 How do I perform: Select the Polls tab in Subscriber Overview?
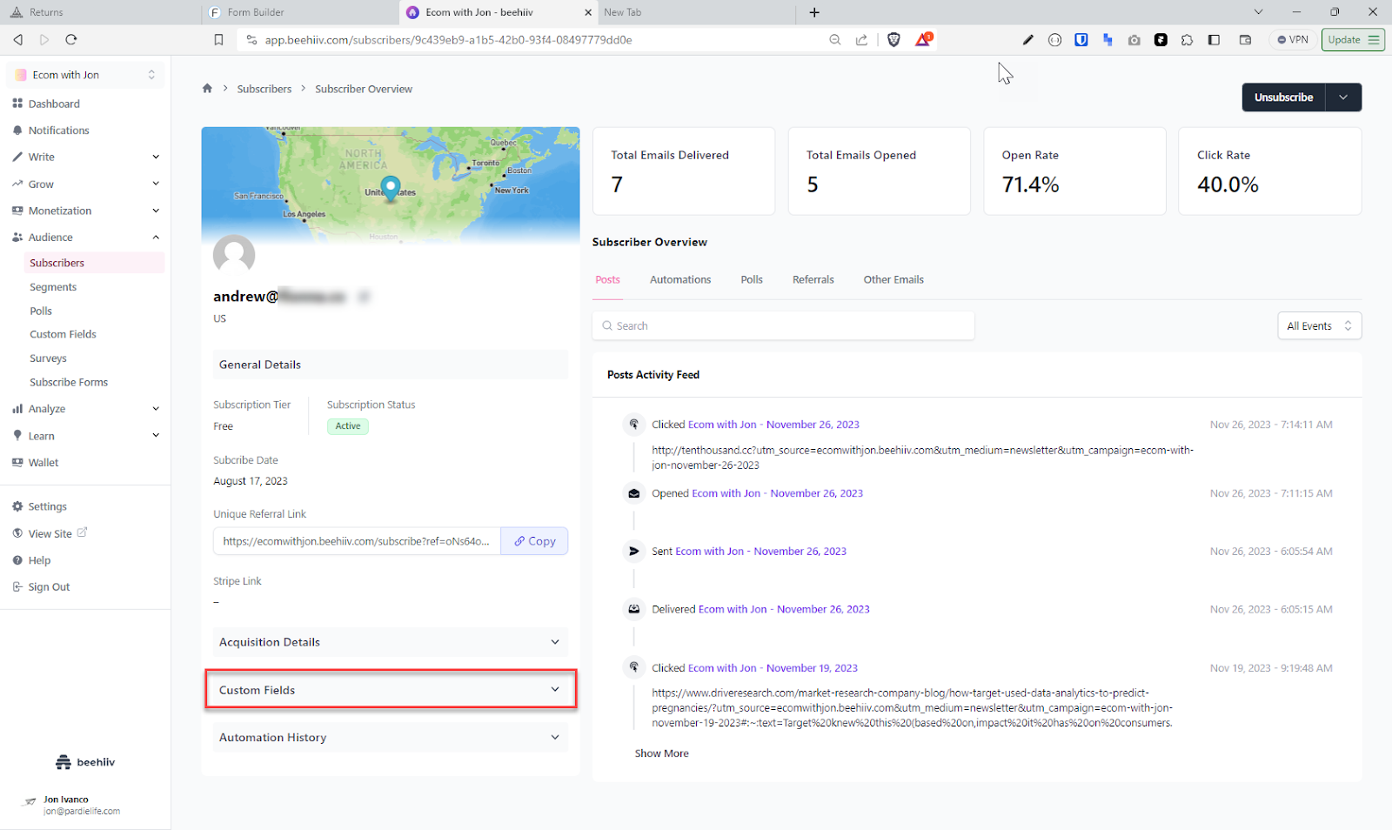pos(752,280)
